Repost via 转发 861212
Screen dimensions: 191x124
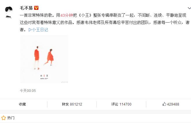(72, 104)
